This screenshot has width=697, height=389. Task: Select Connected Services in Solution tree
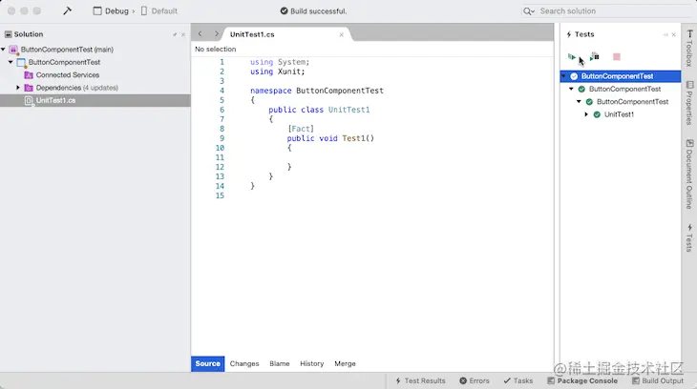tap(68, 75)
